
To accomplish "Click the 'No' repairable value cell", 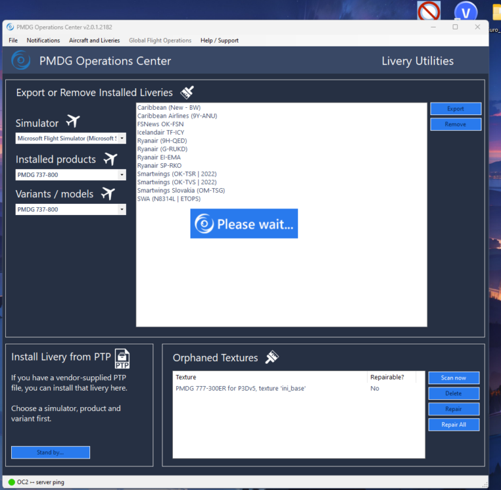I will coord(374,388).
